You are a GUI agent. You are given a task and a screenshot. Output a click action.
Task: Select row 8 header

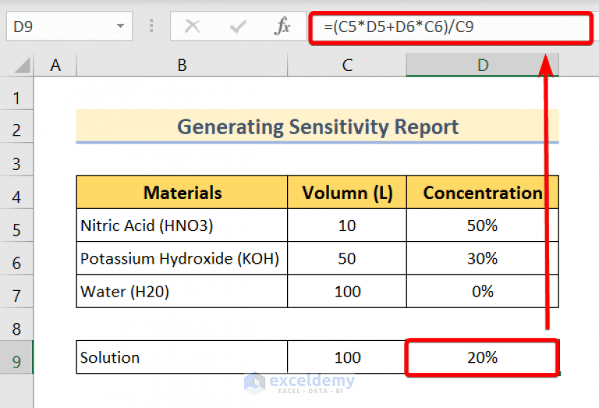point(16,325)
